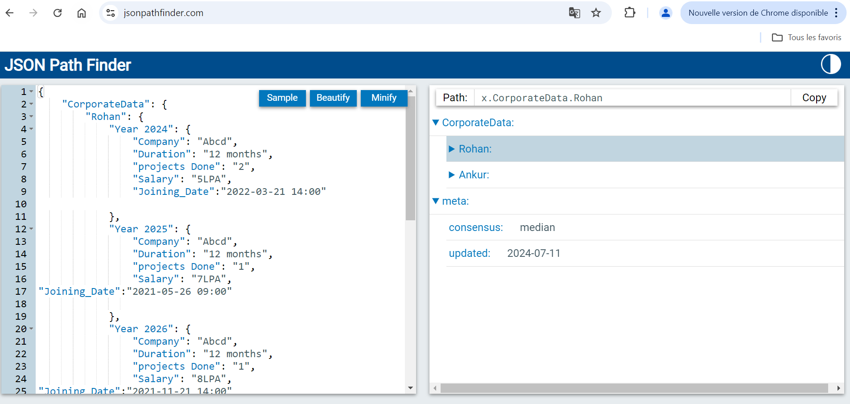Expand the Ankur tree node
The image size is (850, 404).
[x=452, y=175]
